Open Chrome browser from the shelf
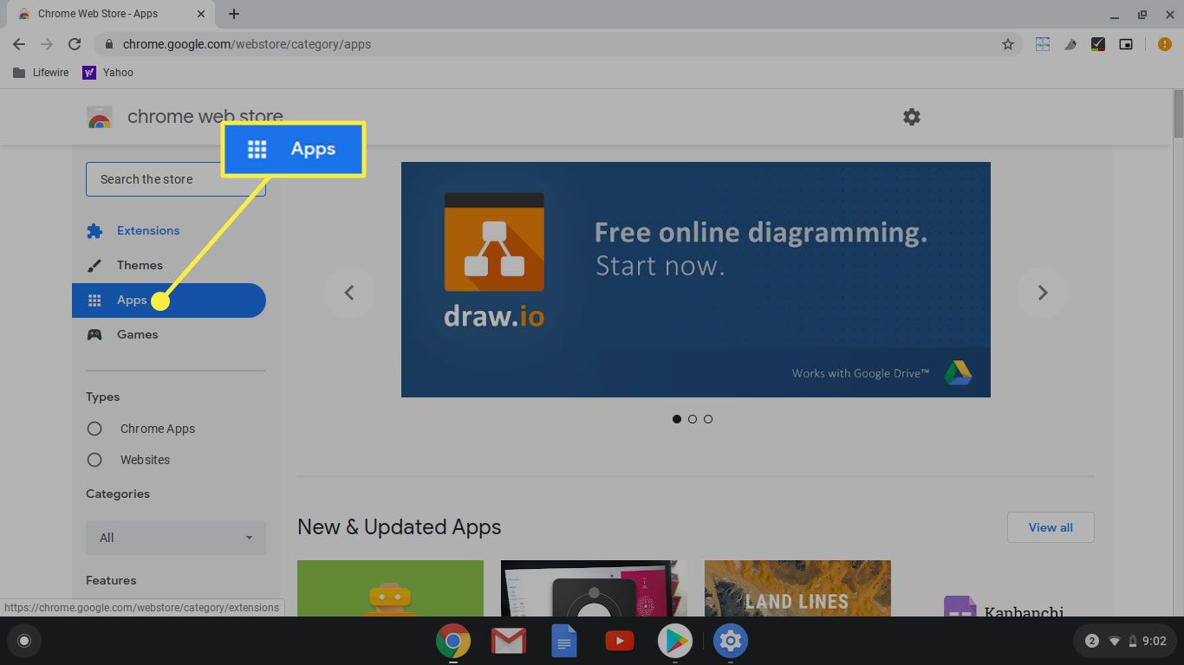This screenshot has width=1184, height=665. [452, 641]
